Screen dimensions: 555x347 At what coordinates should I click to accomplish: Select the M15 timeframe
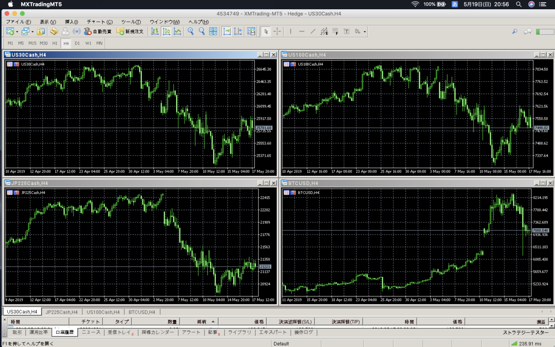tap(32, 43)
